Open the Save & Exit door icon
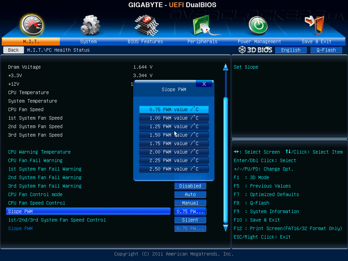The width and height of the screenshot is (348, 261). 314,25
